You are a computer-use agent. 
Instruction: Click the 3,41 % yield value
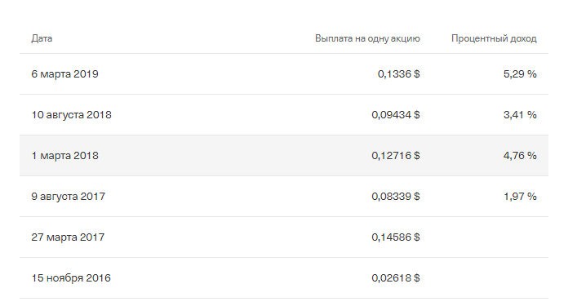pos(520,115)
